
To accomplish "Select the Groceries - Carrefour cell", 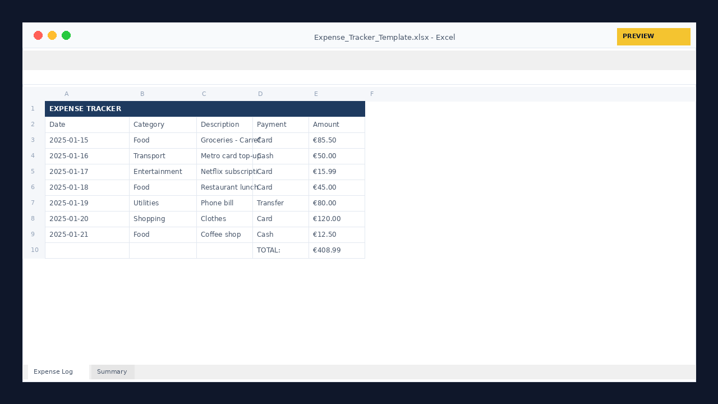I will pyautogui.click(x=224, y=140).
